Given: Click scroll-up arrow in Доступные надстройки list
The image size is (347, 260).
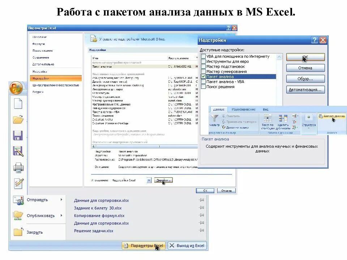Looking at the screenshot, I should pos(279,57).
